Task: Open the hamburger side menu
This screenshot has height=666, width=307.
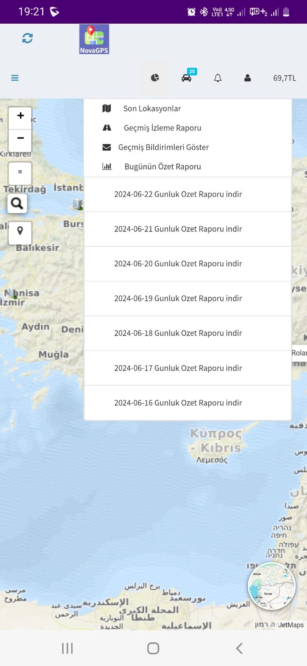Action: click(15, 78)
